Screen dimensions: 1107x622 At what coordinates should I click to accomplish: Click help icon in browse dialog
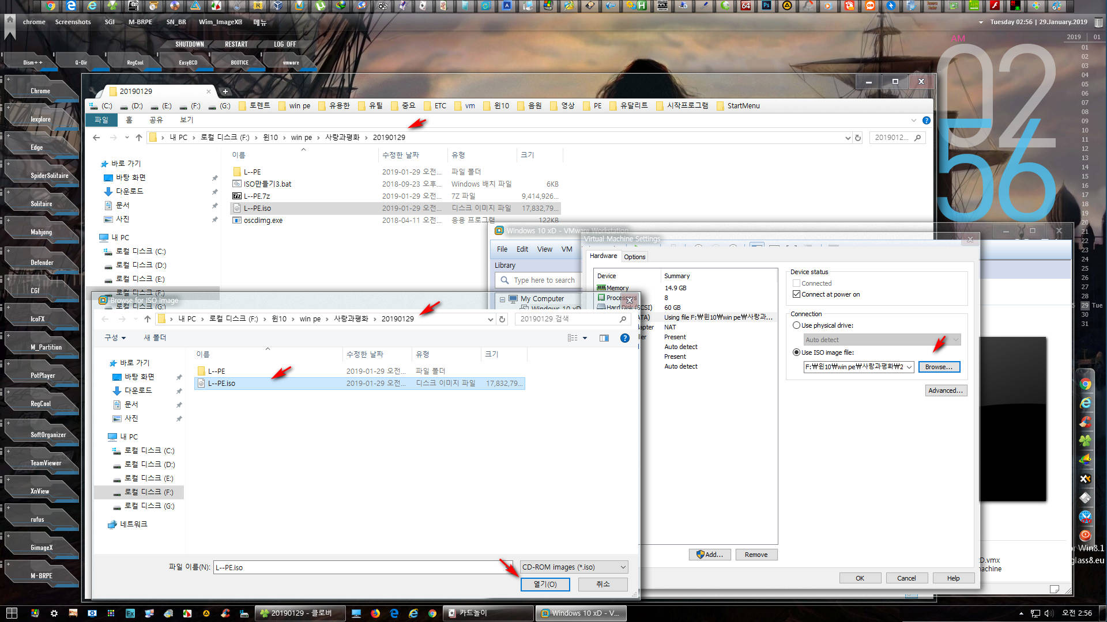click(624, 338)
